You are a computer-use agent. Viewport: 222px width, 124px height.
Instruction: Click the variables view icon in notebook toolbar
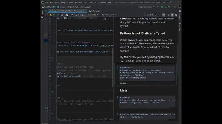[x=66, y=15]
